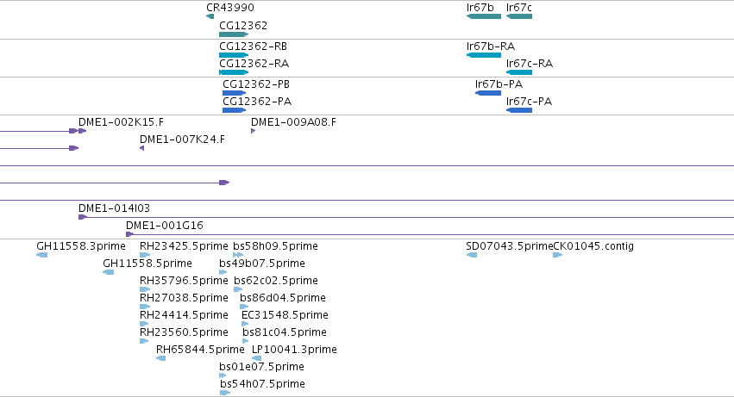Click the RH35796.5prime label

184,281
